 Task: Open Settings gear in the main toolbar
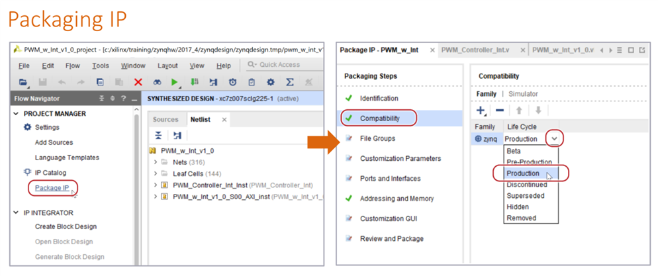coord(270,81)
